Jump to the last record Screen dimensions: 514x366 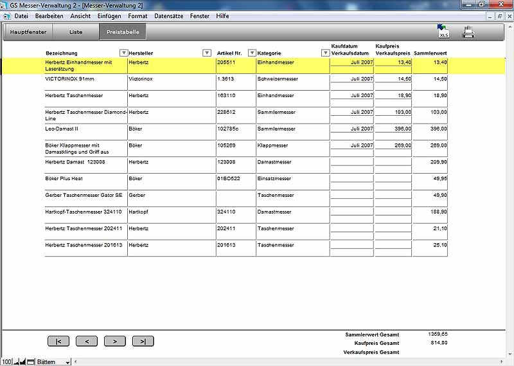(x=143, y=342)
